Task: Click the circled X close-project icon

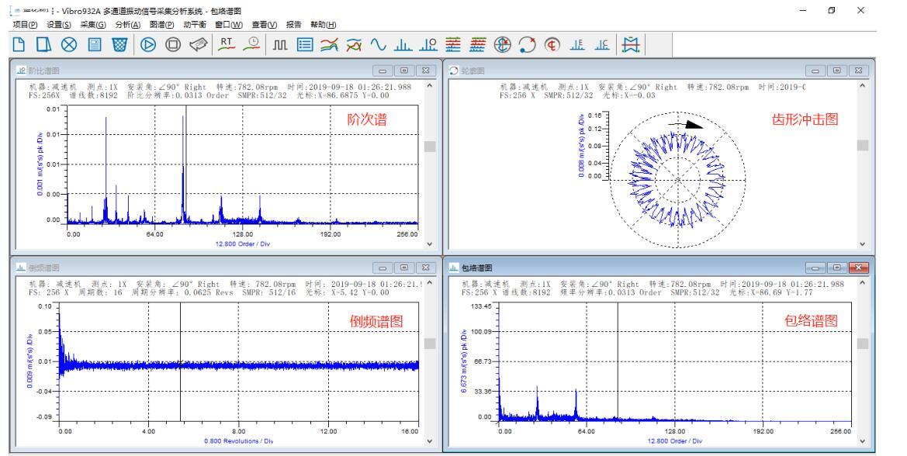Action: [69, 44]
